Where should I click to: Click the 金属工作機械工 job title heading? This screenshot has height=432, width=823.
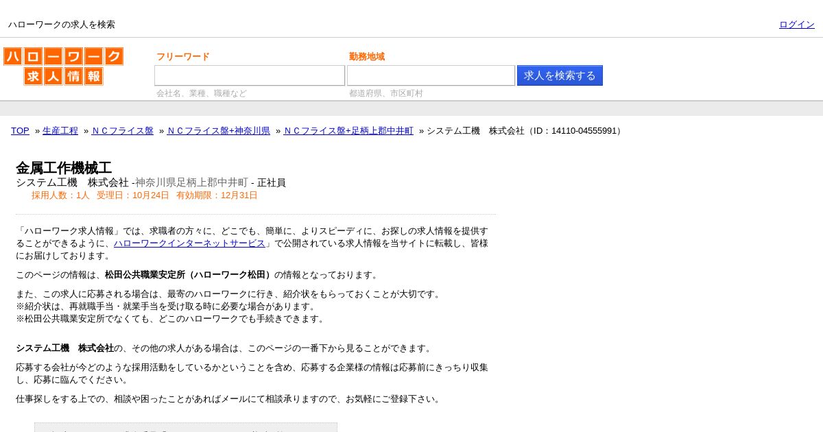64,168
